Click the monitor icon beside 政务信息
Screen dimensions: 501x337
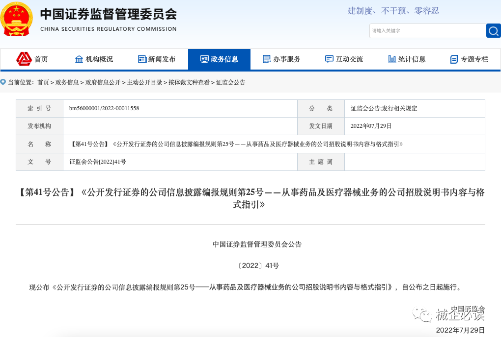click(204, 59)
